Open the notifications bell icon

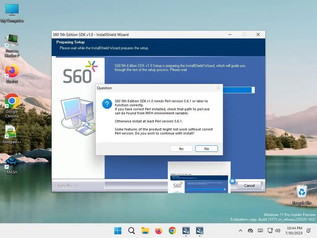pyautogui.click(x=309, y=231)
